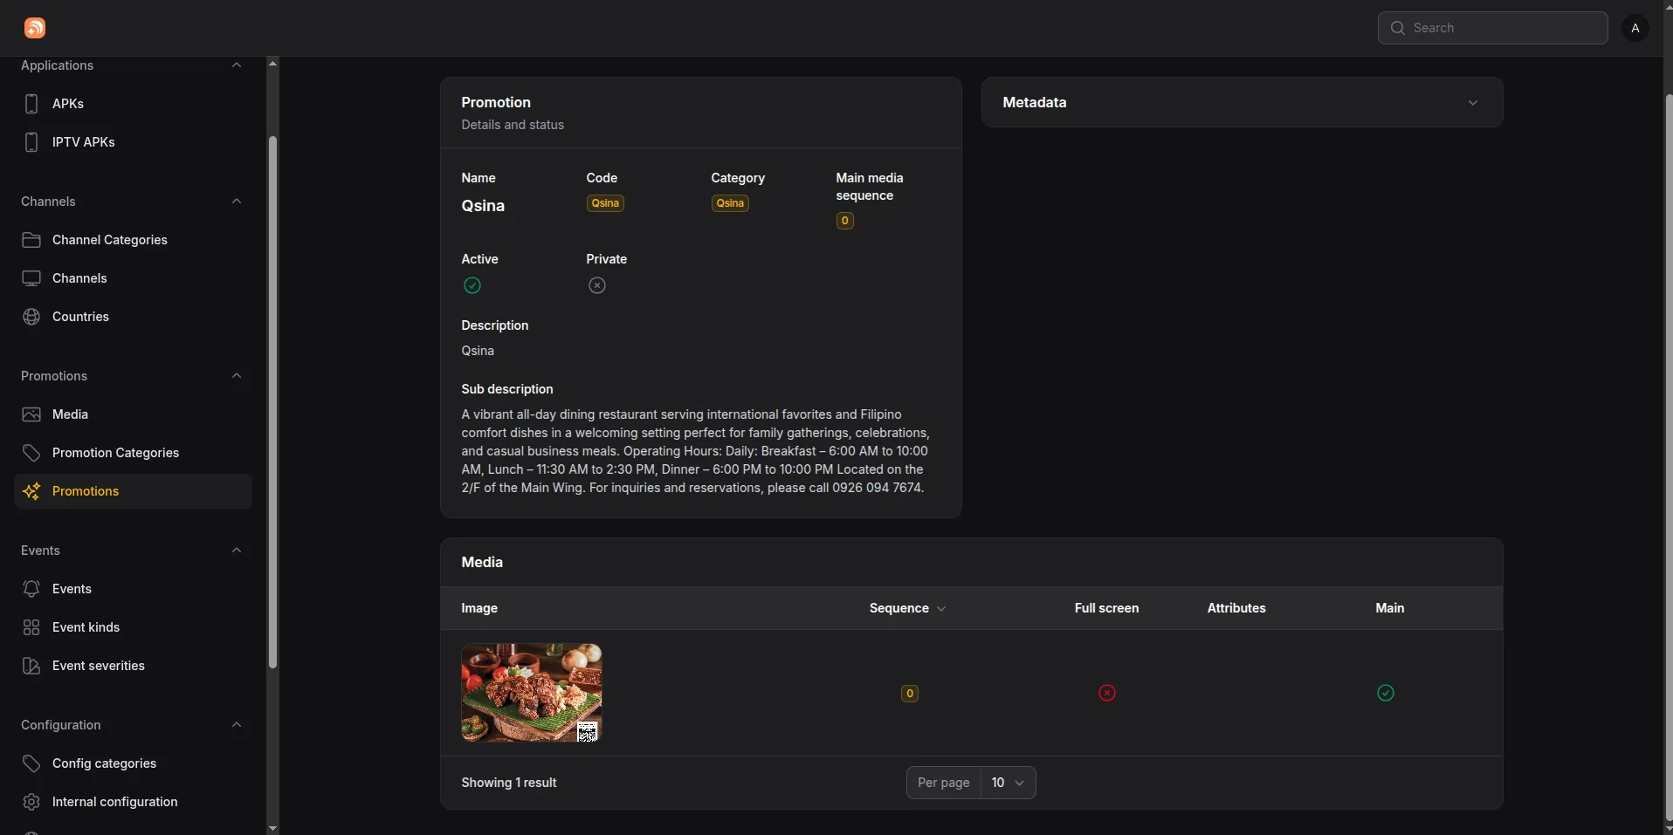Image resolution: width=1673 pixels, height=835 pixels.
Task: Click the Internal configuration gear icon
Action: click(x=31, y=802)
